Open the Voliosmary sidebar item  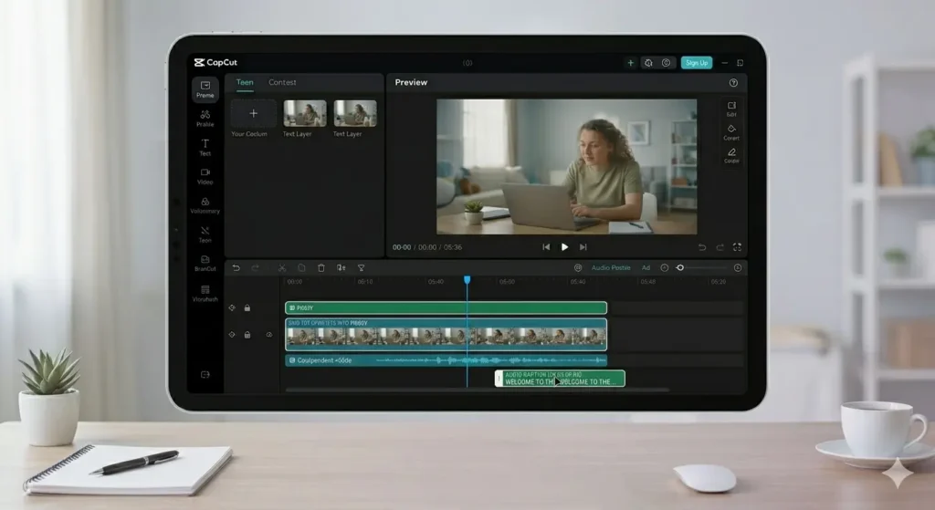point(205,205)
